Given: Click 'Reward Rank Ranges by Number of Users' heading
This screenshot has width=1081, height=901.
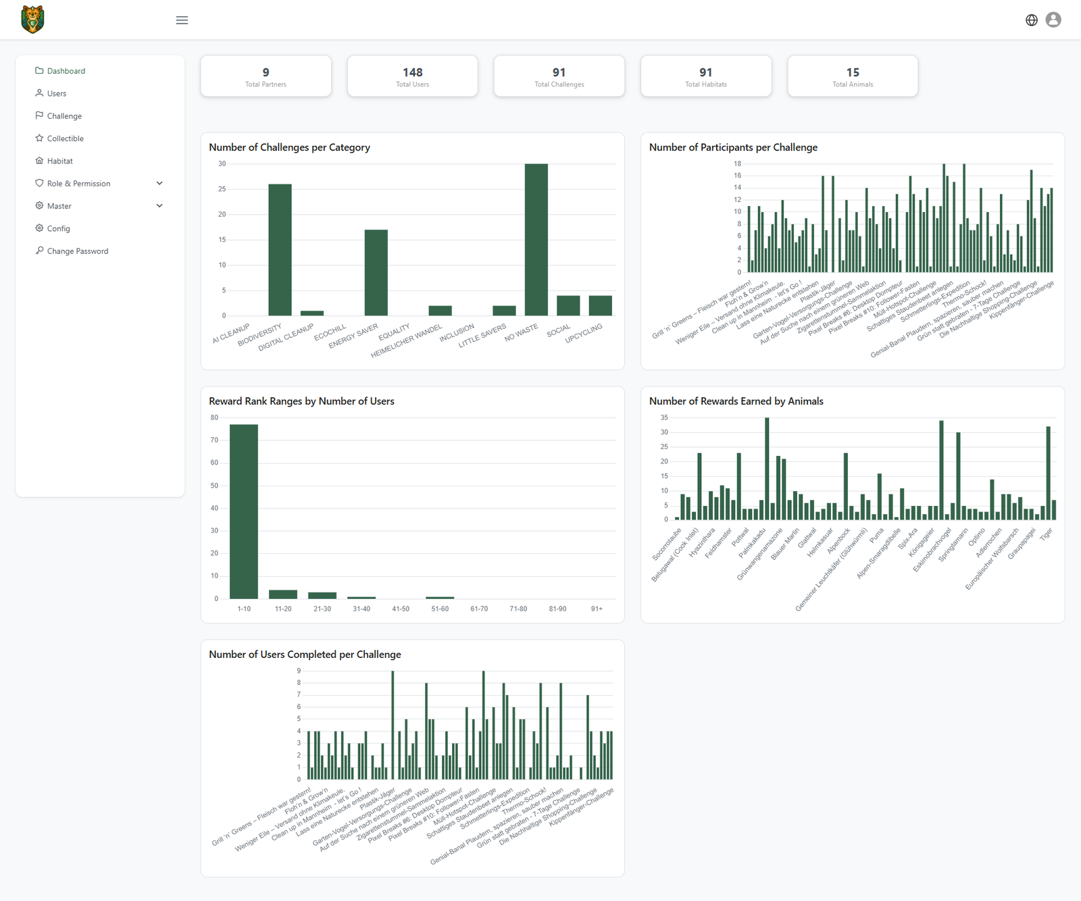Looking at the screenshot, I should pyautogui.click(x=301, y=401).
